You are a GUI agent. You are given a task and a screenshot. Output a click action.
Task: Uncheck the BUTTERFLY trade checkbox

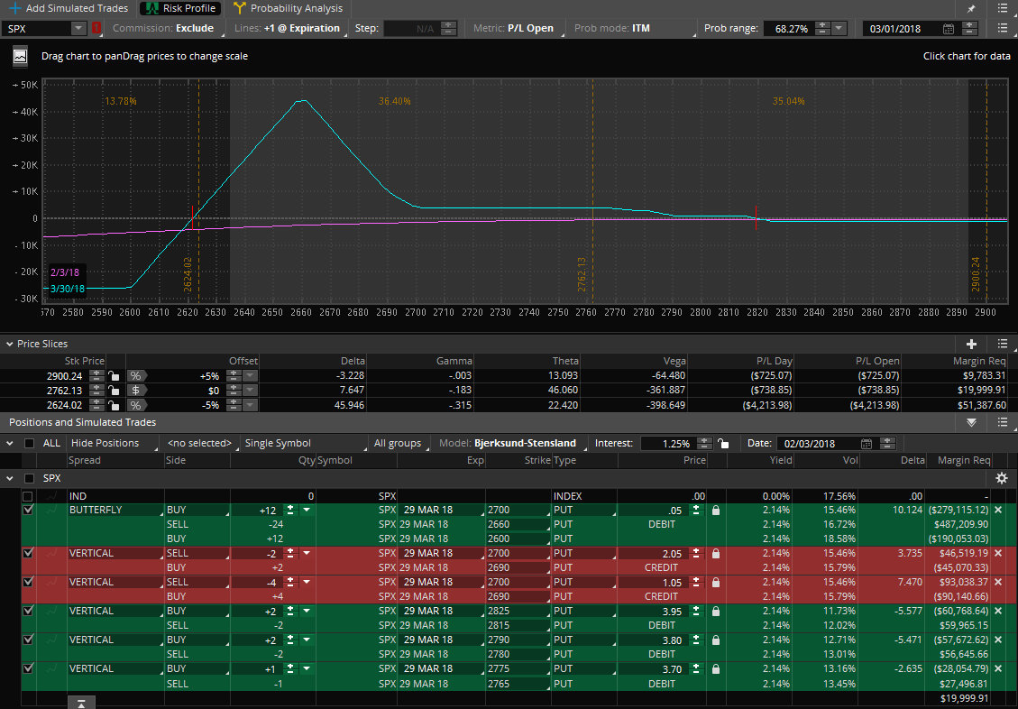click(x=27, y=509)
